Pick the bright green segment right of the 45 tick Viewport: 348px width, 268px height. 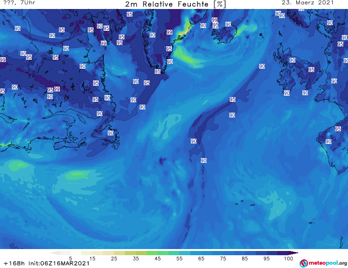[x=163, y=253]
